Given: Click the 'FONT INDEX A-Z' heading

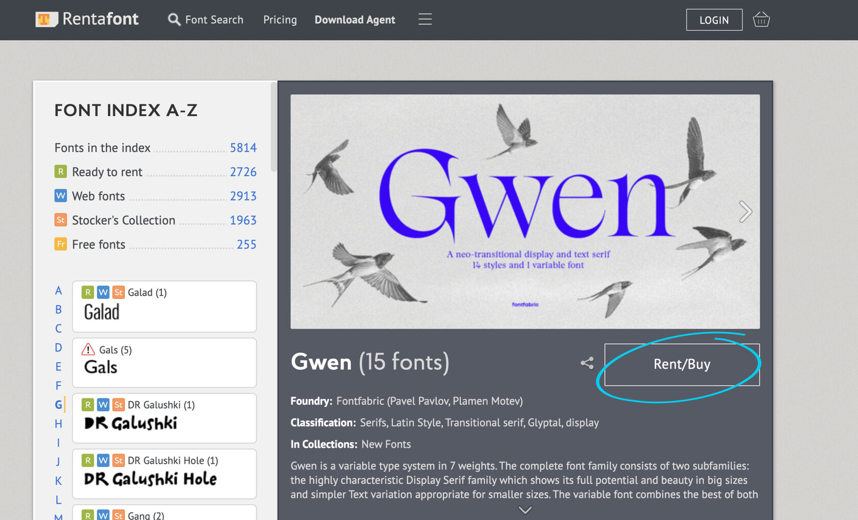Looking at the screenshot, I should click(126, 110).
